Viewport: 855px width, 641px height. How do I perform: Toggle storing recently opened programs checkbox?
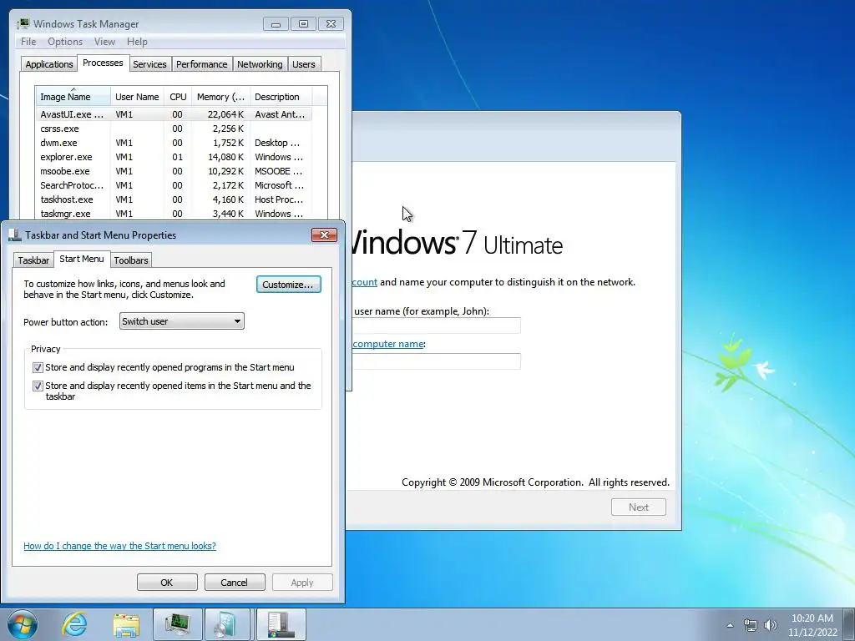(x=38, y=367)
